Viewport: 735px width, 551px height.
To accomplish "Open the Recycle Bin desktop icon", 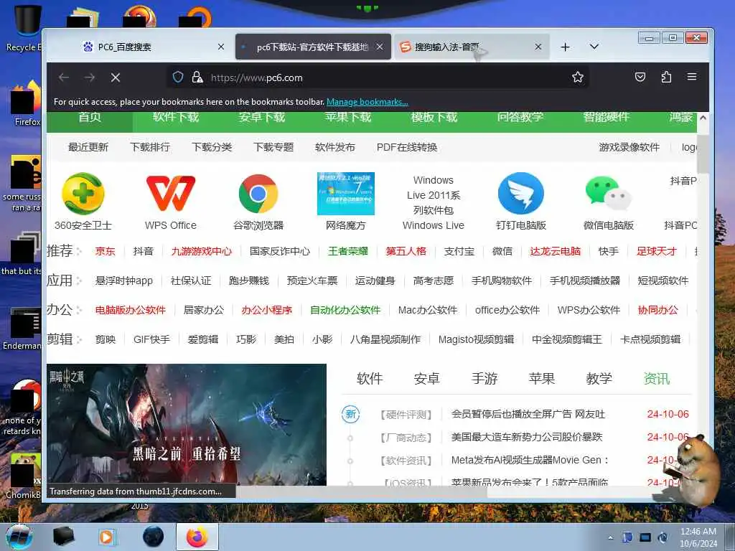I will point(27,27).
